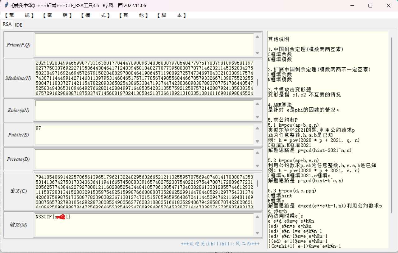Click the down arrow of the 明文(M) scrollbar
This screenshot has height=253, width=398.
click(257, 233)
